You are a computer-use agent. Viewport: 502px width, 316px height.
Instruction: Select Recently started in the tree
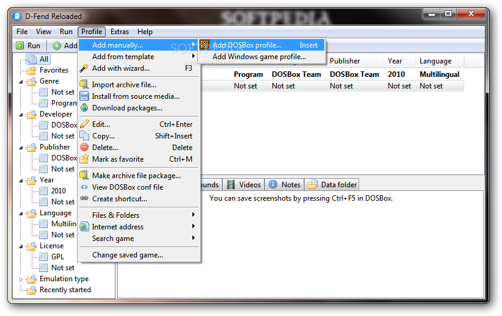click(65, 290)
